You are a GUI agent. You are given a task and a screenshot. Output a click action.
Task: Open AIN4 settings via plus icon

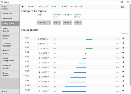[x=123, y=57]
